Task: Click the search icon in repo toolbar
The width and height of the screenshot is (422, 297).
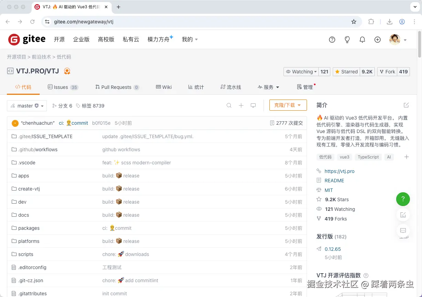Action: pyautogui.click(x=229, y=105)
